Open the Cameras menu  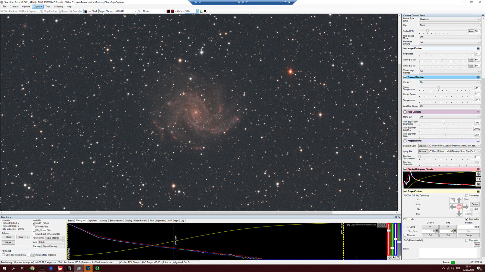click(x=14, y=6)
